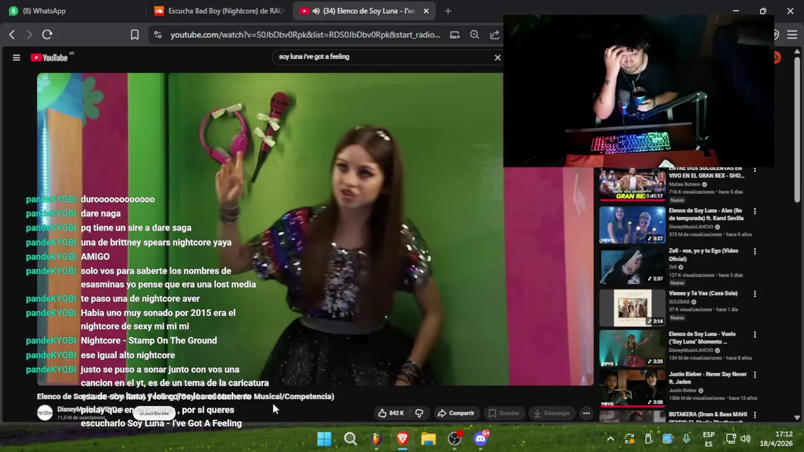The width and height of the screenshot is (804, 452).
Task: Click the Brave browser taskbar icon
Action: coord(403,439)
